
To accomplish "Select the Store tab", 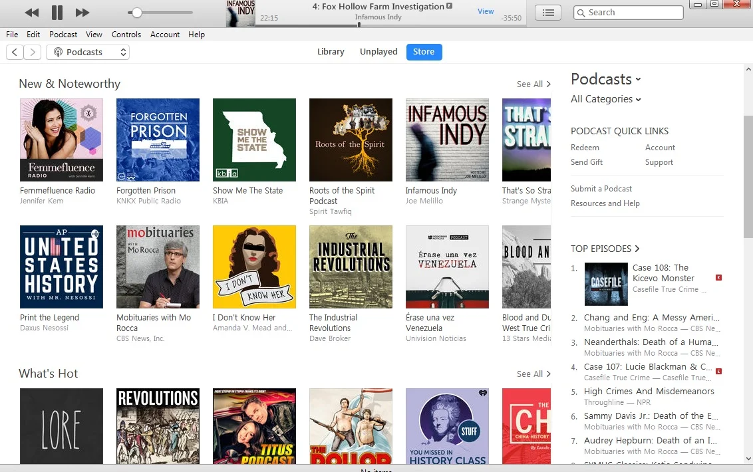I will pyautogui.click(x=424, y=51).
